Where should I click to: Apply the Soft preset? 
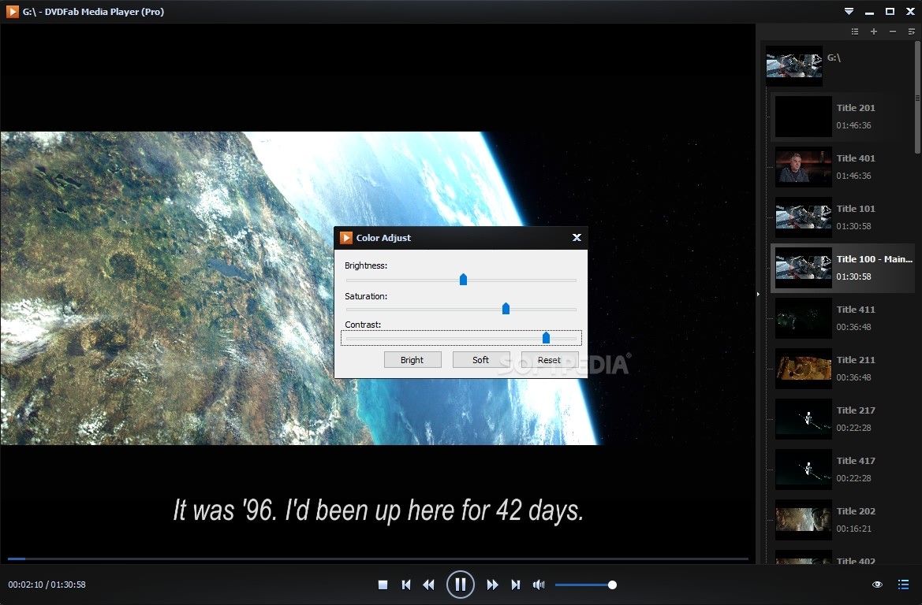click(481, 360)
